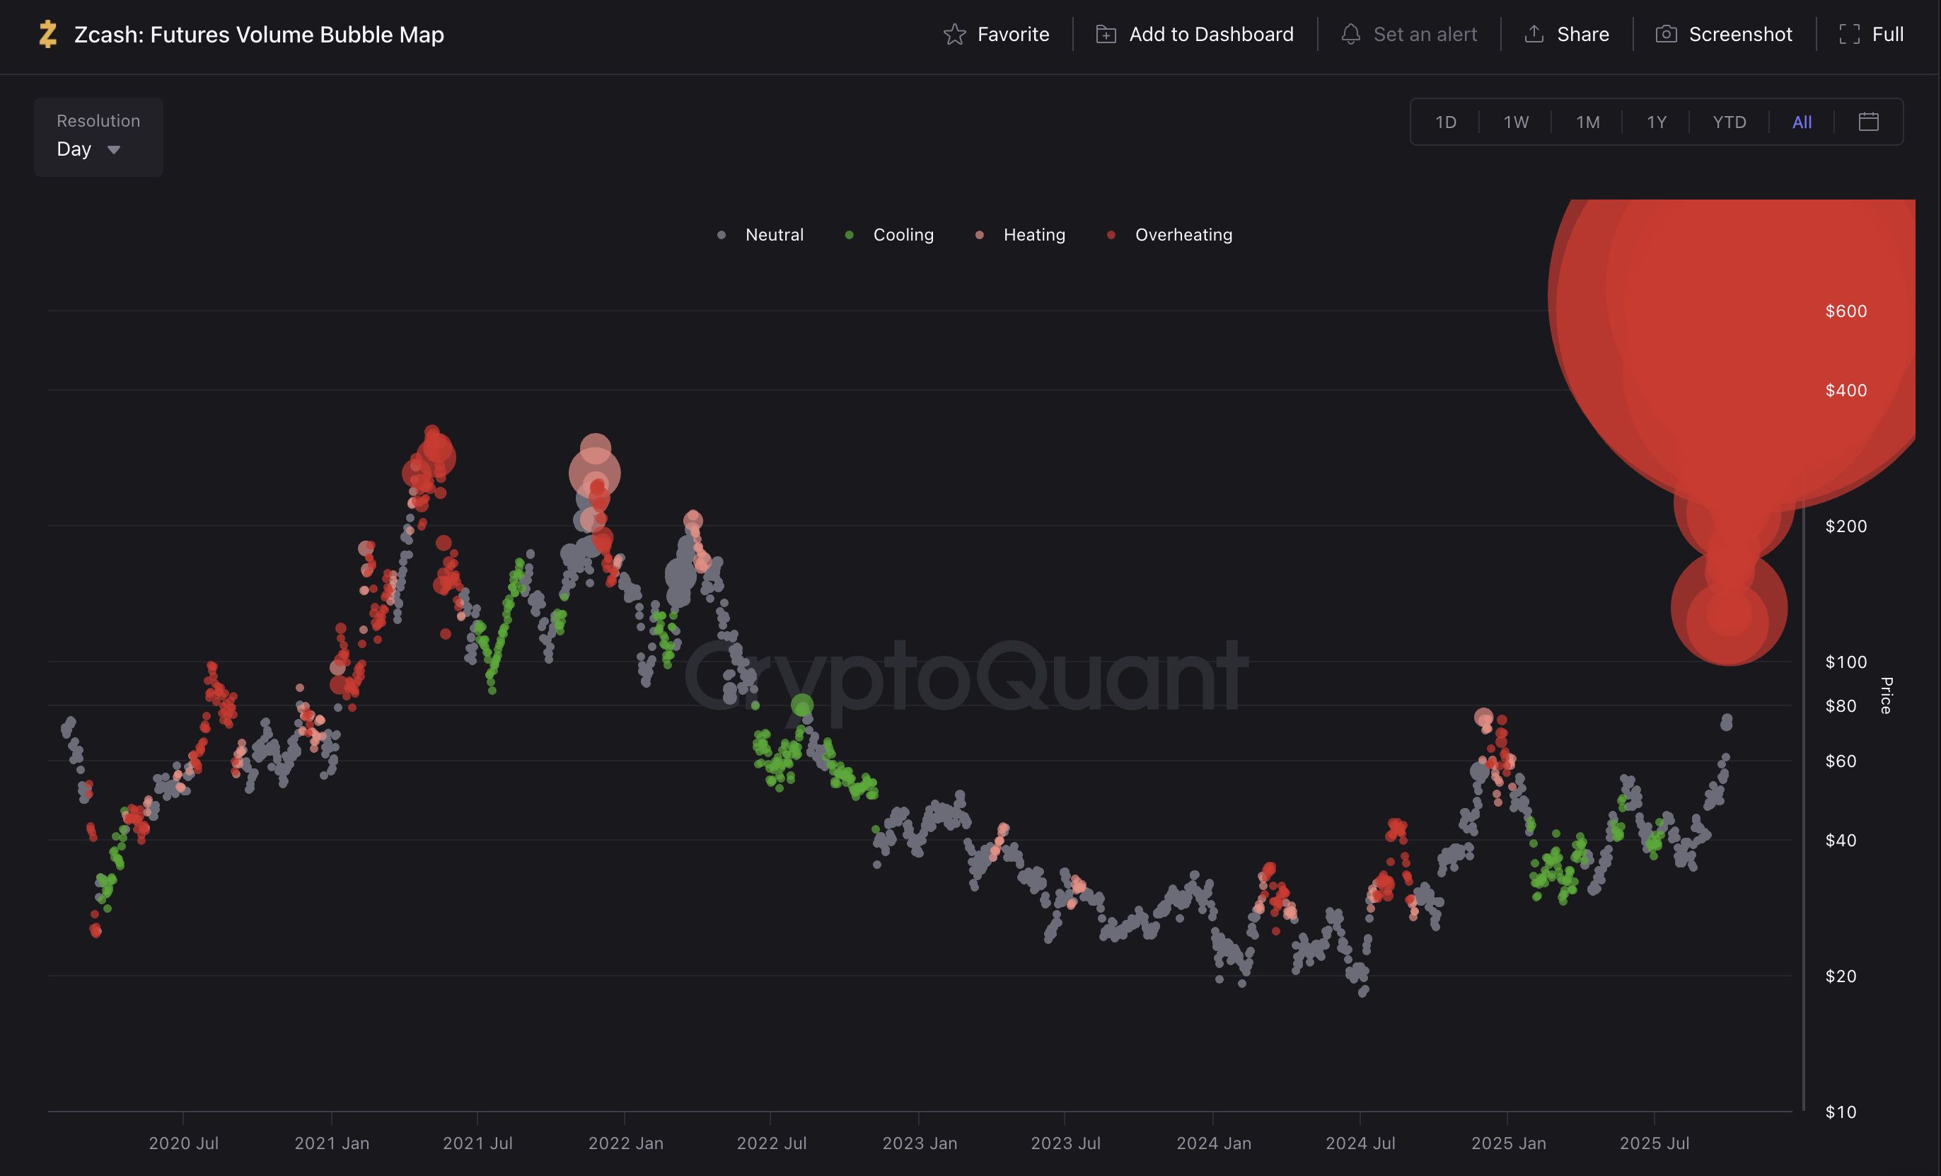Viewport: 1941px width, 1176px height.
Task: Select the YTD time range tab
Action: tap(1728, 122)
